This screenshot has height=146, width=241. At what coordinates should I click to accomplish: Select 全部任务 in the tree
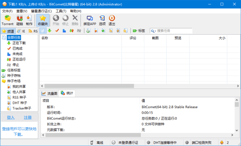(x=14, y=38)
